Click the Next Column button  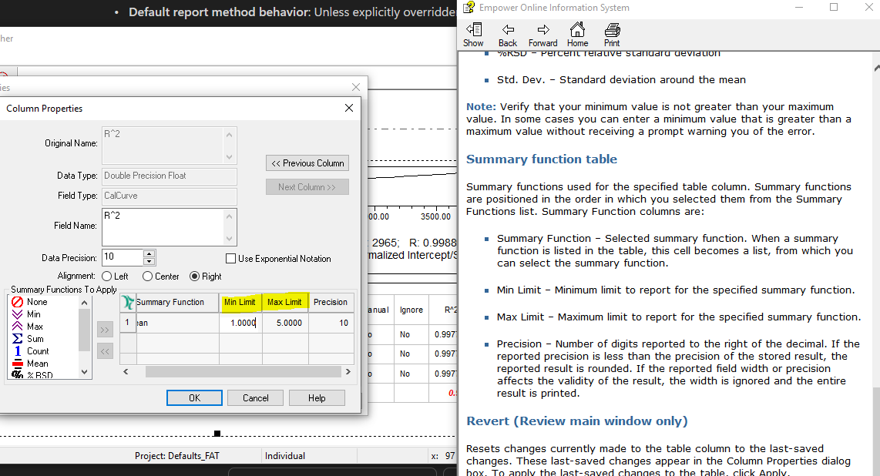pos(307,186)
